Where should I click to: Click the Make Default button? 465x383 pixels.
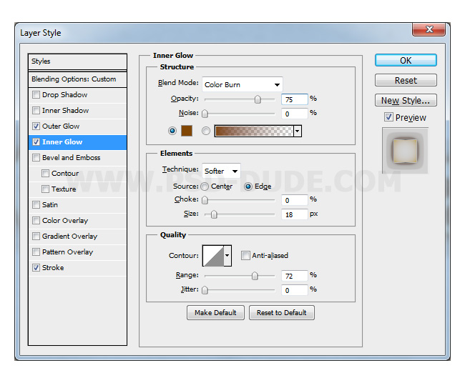(215, 313)
